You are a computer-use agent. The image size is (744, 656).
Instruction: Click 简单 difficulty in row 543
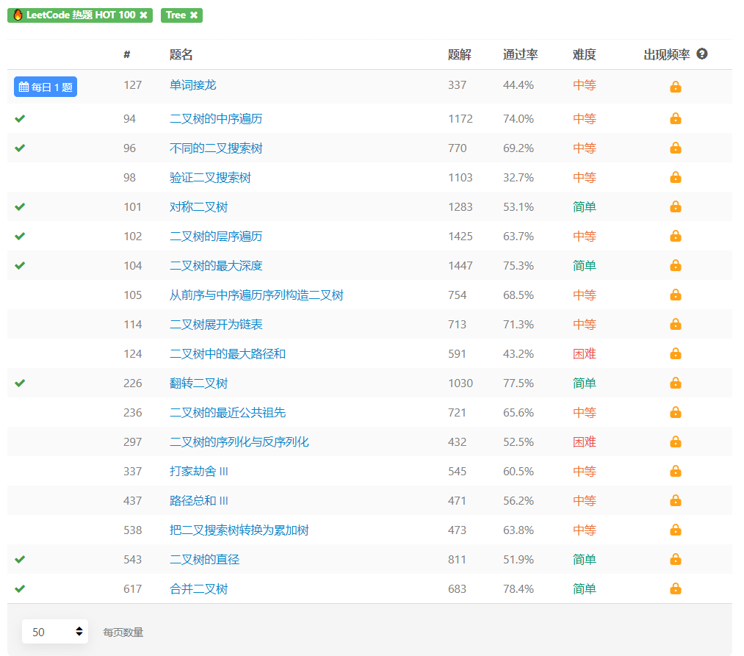tap(584, 560)
